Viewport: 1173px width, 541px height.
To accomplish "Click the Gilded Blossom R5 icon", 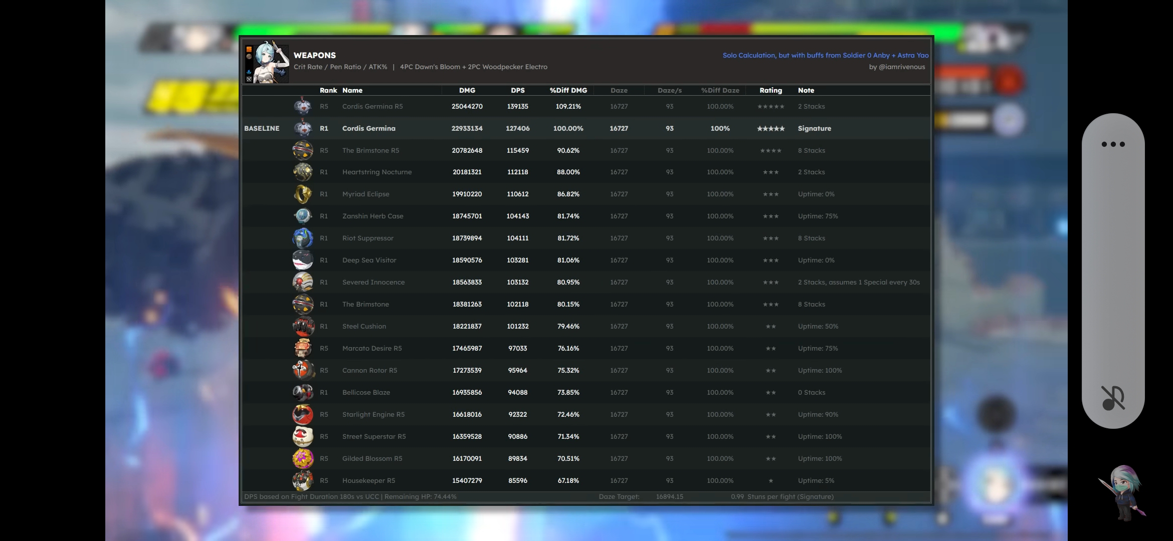I will click(303, 458).
